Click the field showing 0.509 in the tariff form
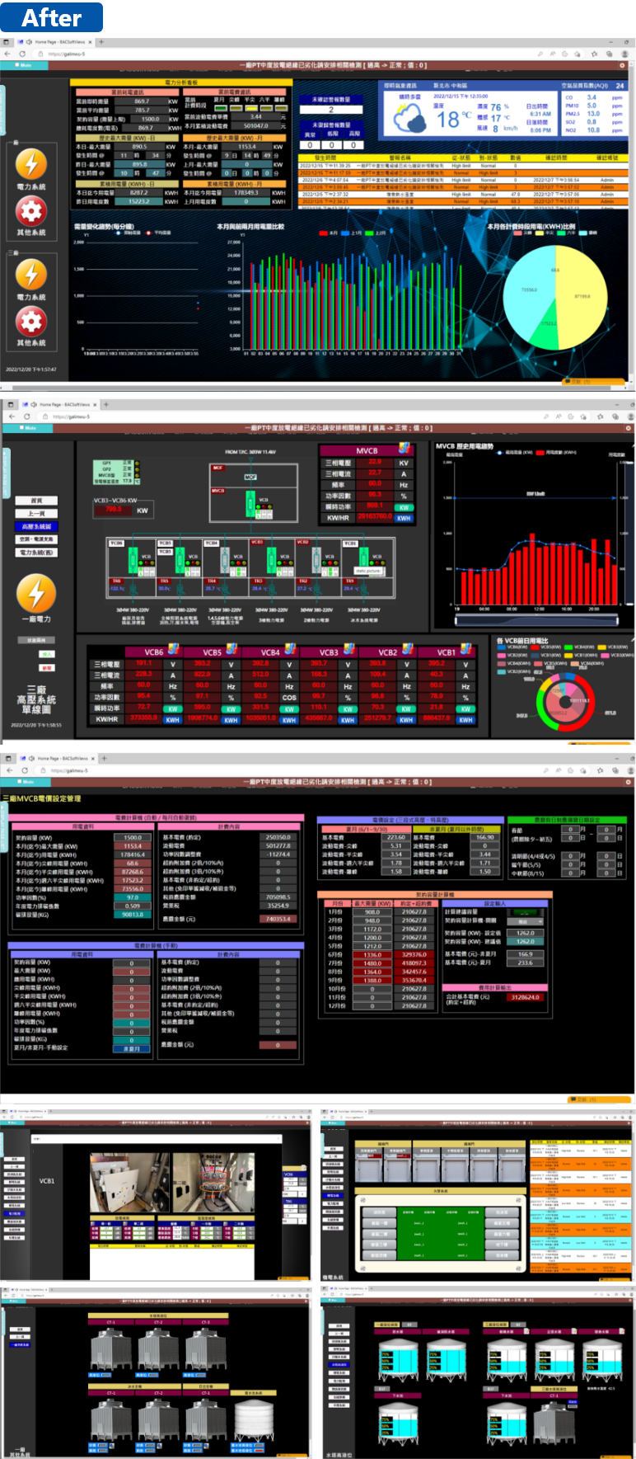636x1459 pixels. pyautogui.click(x=132, y=906)
